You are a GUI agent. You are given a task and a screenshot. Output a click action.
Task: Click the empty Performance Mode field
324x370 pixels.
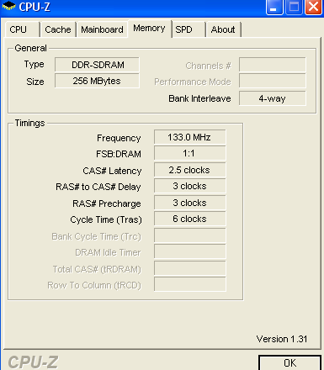pos(273,81)
